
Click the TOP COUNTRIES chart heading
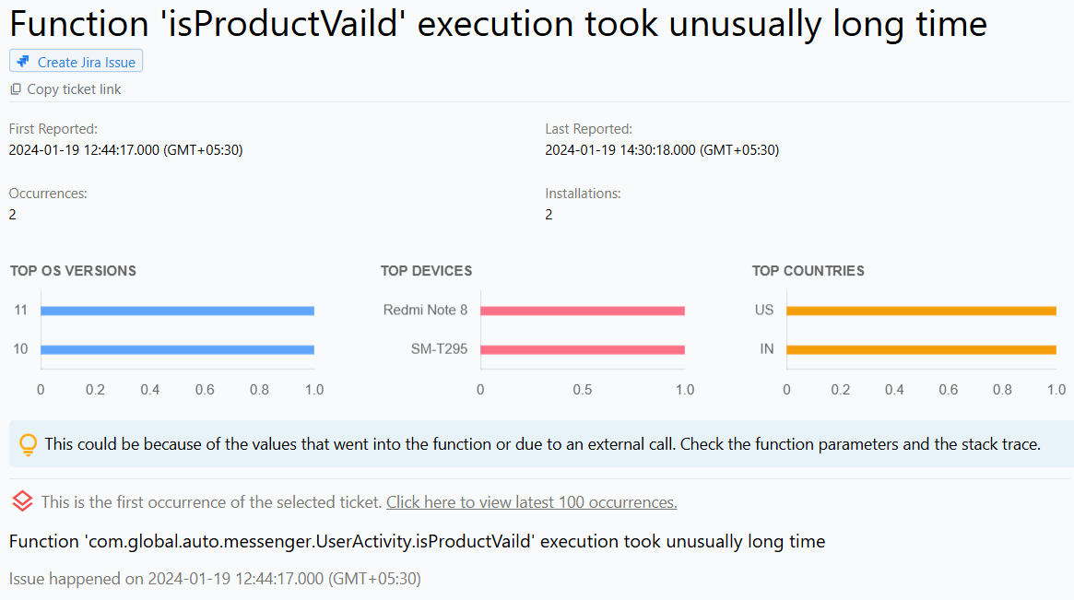click(x=808, y=271)
